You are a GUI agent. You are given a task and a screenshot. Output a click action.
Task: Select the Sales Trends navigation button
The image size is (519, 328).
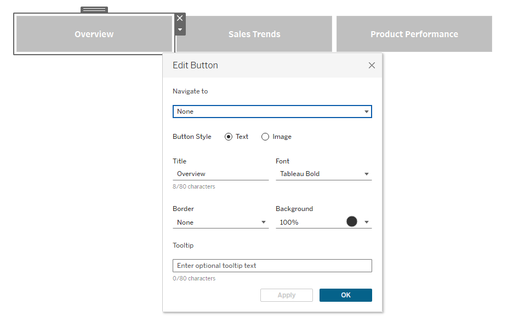pos(254,34)
